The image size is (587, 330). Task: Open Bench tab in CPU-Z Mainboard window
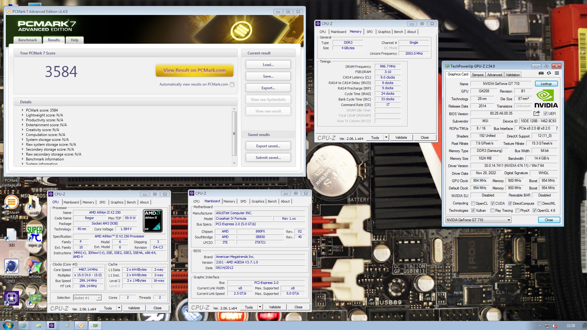click(272, 201)
